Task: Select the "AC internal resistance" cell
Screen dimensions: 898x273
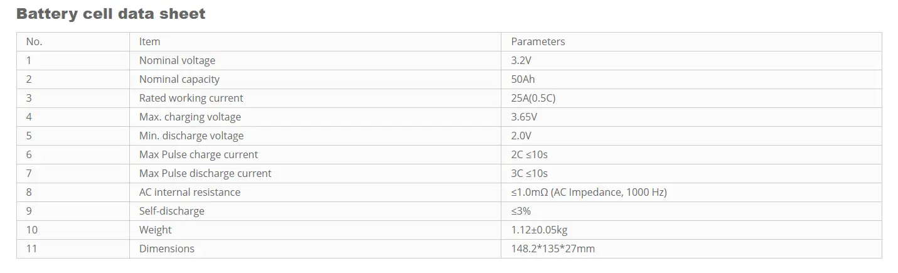Action: (190, 192)
